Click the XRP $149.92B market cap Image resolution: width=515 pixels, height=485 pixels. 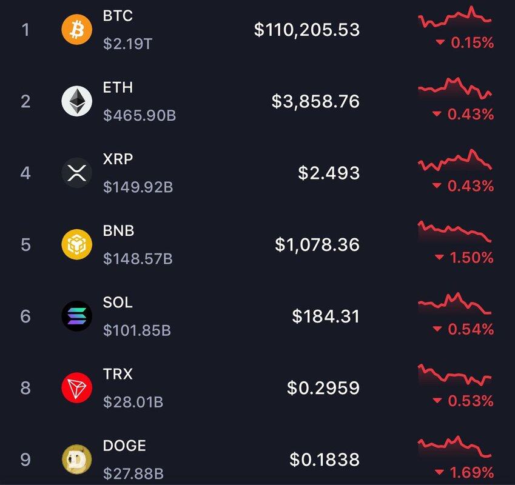138,187
